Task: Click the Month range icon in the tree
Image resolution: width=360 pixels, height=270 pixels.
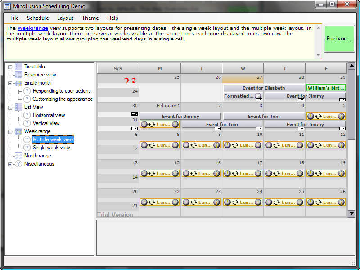Action: point(18,155)
